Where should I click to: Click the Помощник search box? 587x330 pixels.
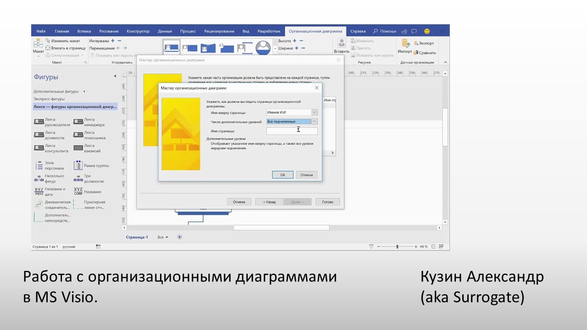(x=384, y=31)
